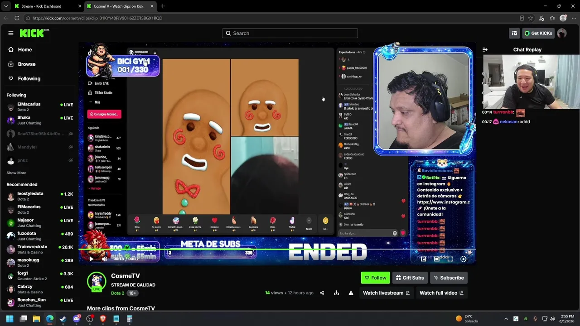Open Calculator from taskbar
The width and height of the screenshot is (580, 326).
[x=129, y=319]
